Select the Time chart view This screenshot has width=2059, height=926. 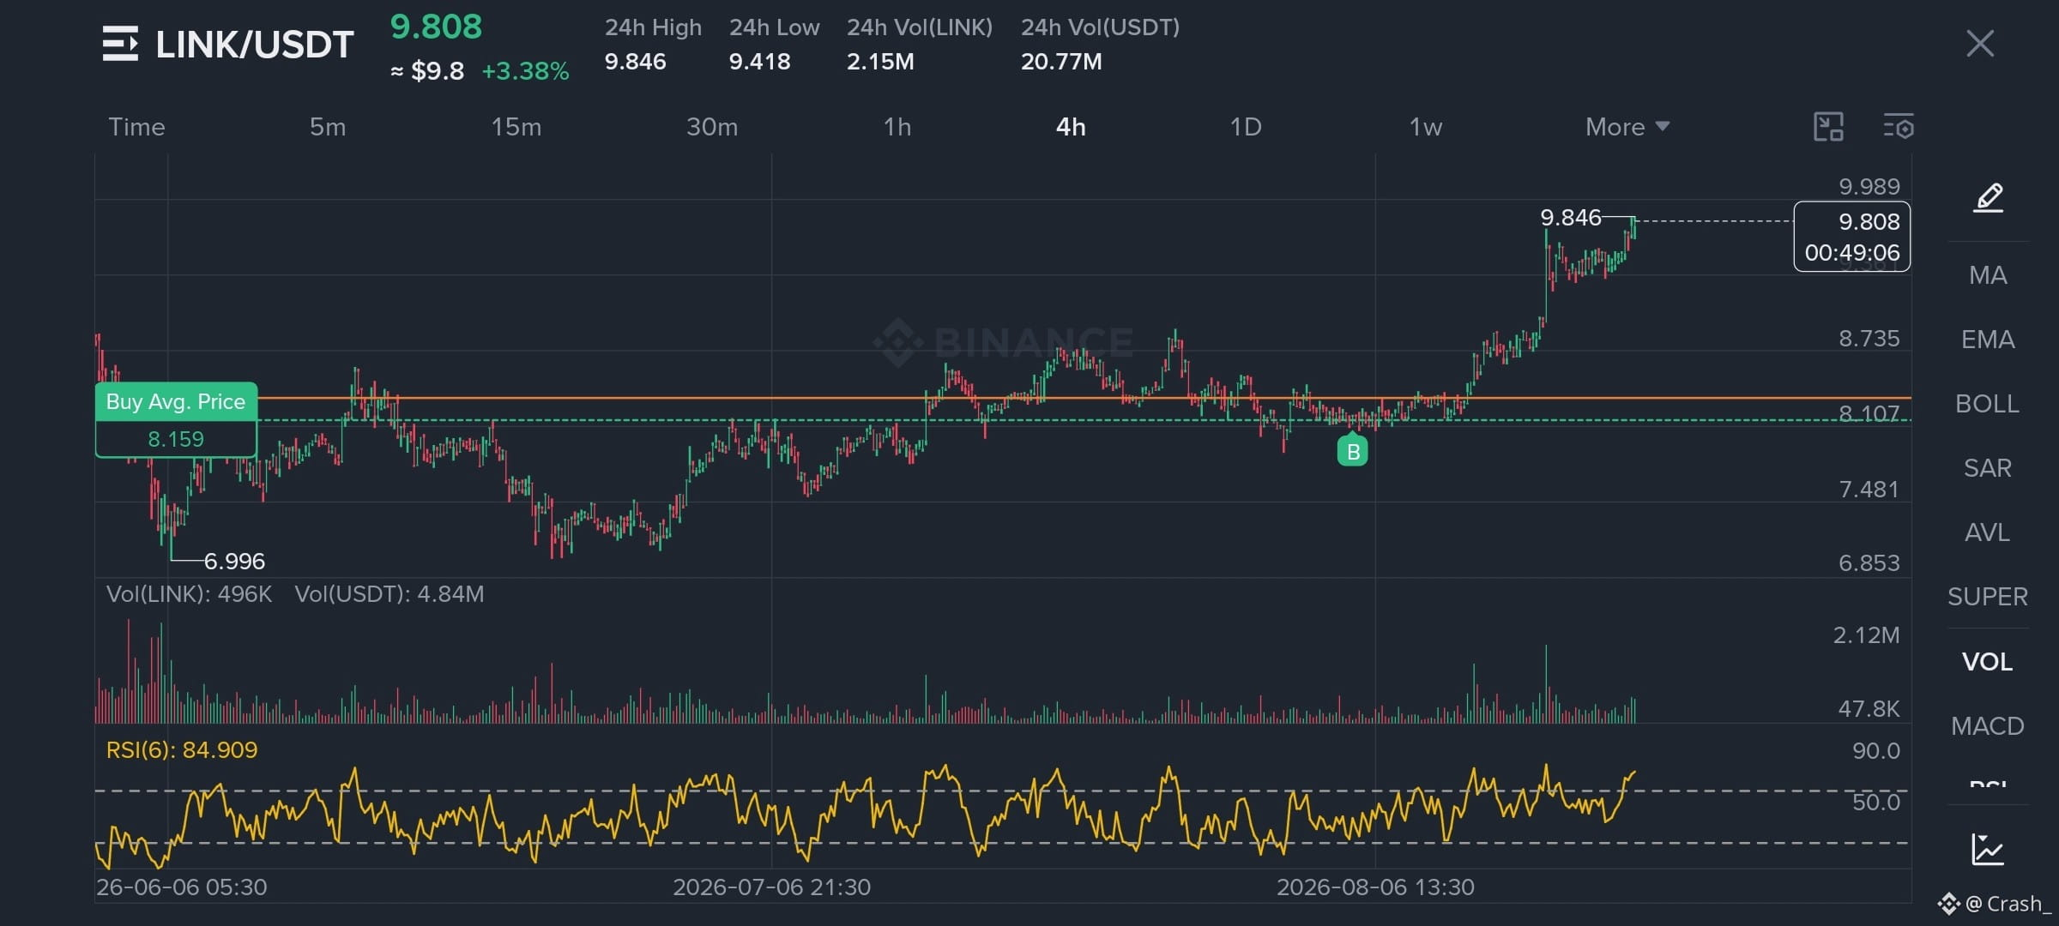click(136, 127)
